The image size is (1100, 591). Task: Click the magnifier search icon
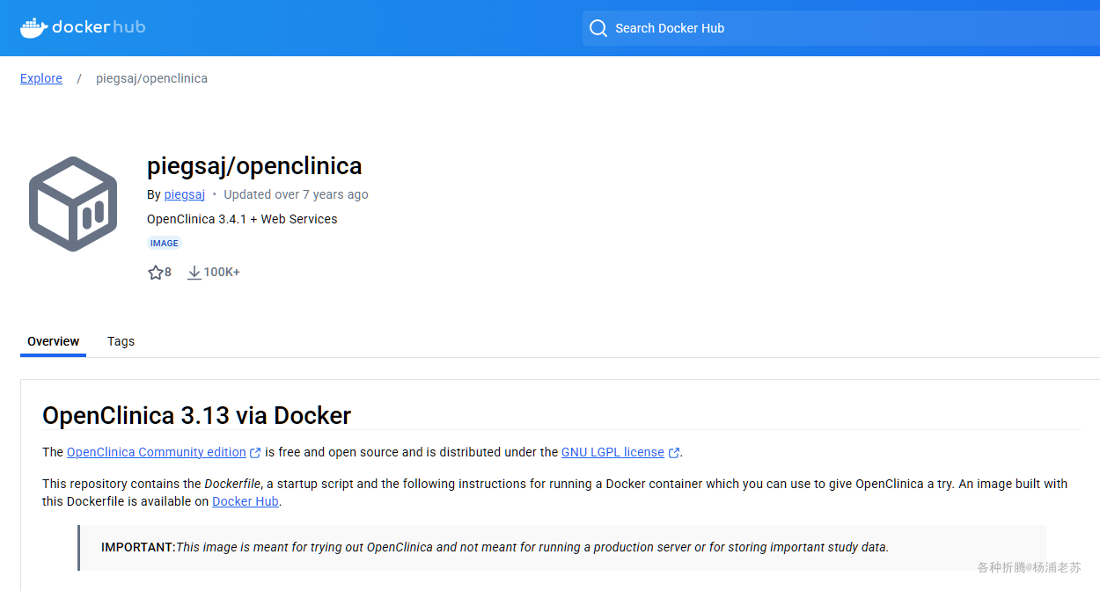click(598, 28)
